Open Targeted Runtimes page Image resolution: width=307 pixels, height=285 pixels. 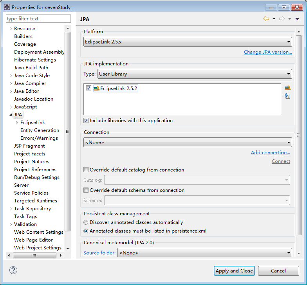(x=35, y=200)
